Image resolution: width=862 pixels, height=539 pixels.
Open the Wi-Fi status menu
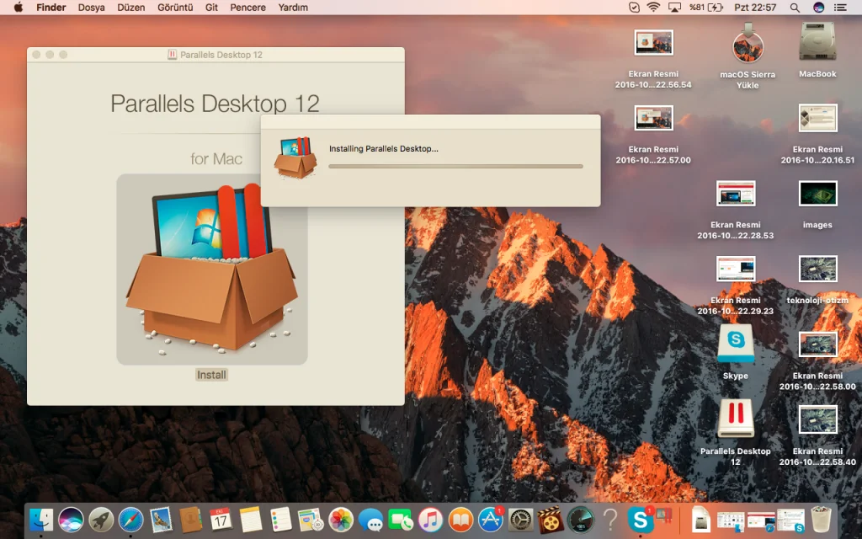[653, 8]
